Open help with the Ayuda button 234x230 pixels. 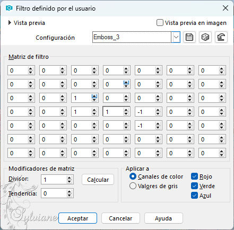coord(163,218)
